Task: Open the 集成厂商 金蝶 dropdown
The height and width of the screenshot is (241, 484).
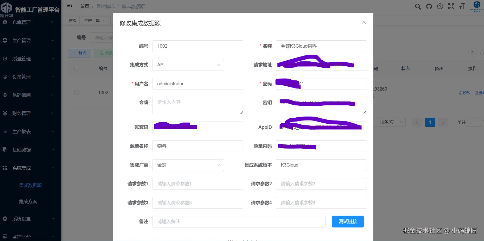Action: coord(188,165)
